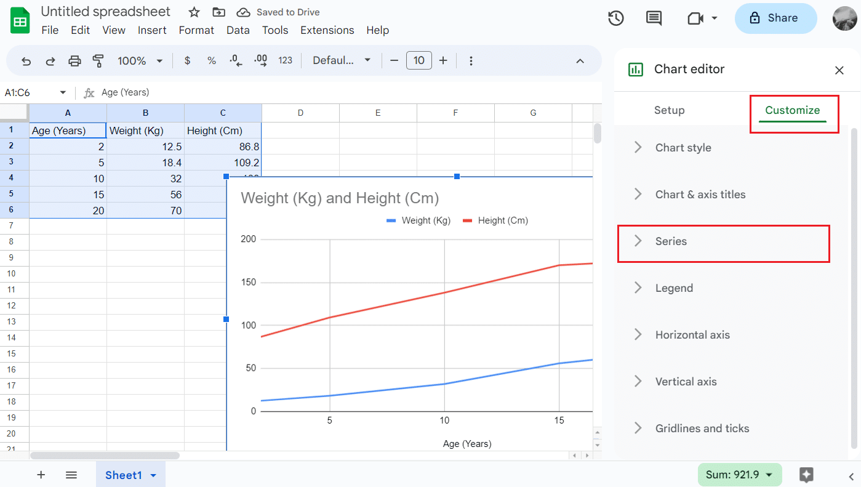Image resolution: width=861 pixels, height=487 pixels.
Task: Open the Insert menu
Action: tap(152, 30)
